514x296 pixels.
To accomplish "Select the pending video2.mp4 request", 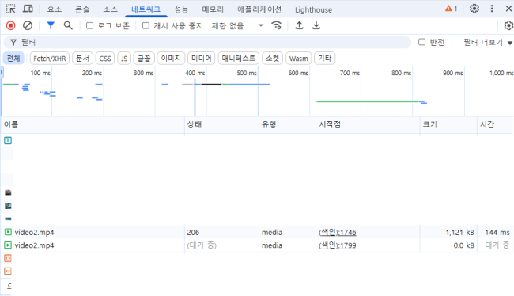I will (x=257, y=245).
